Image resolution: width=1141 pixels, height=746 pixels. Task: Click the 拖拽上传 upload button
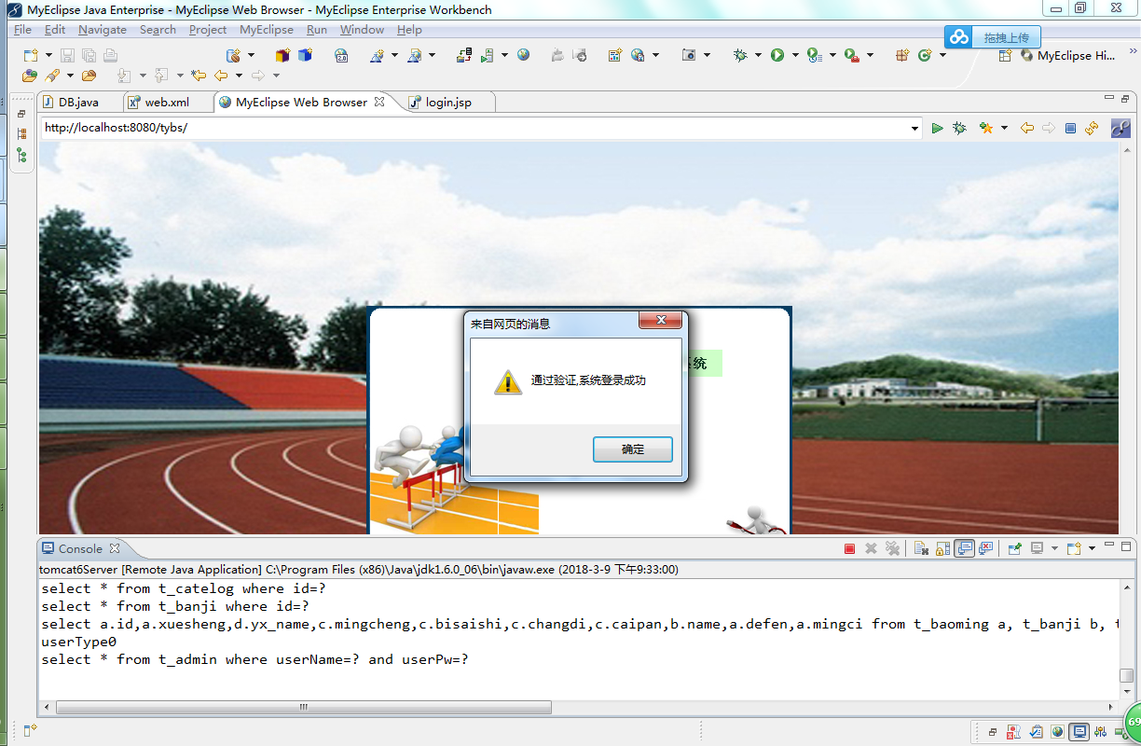coord(992,37)
